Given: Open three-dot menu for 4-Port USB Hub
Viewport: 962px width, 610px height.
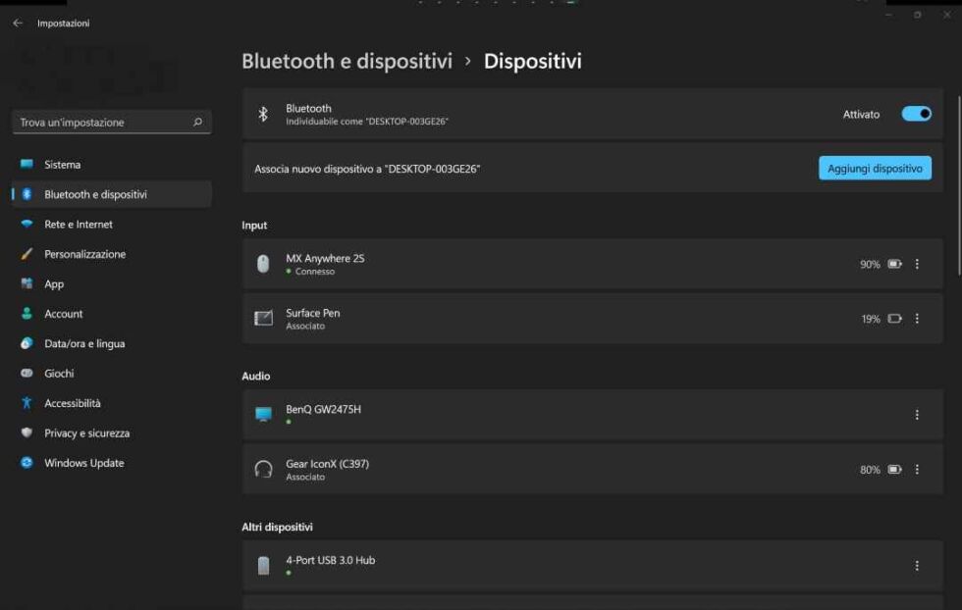Looking at the screenshot, I should [x=917, y=565].
